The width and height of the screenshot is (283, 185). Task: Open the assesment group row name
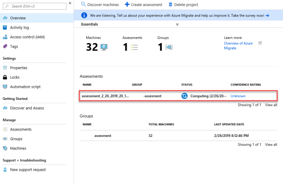point(103,136)
